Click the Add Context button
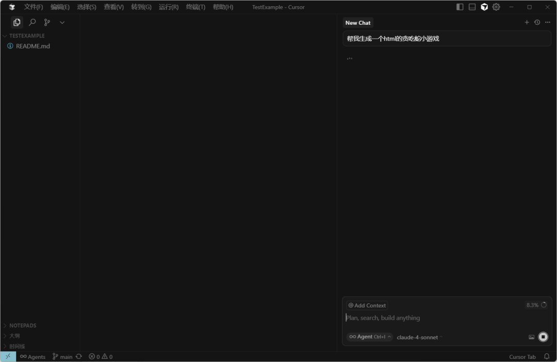557x362 pixels. 367,305
